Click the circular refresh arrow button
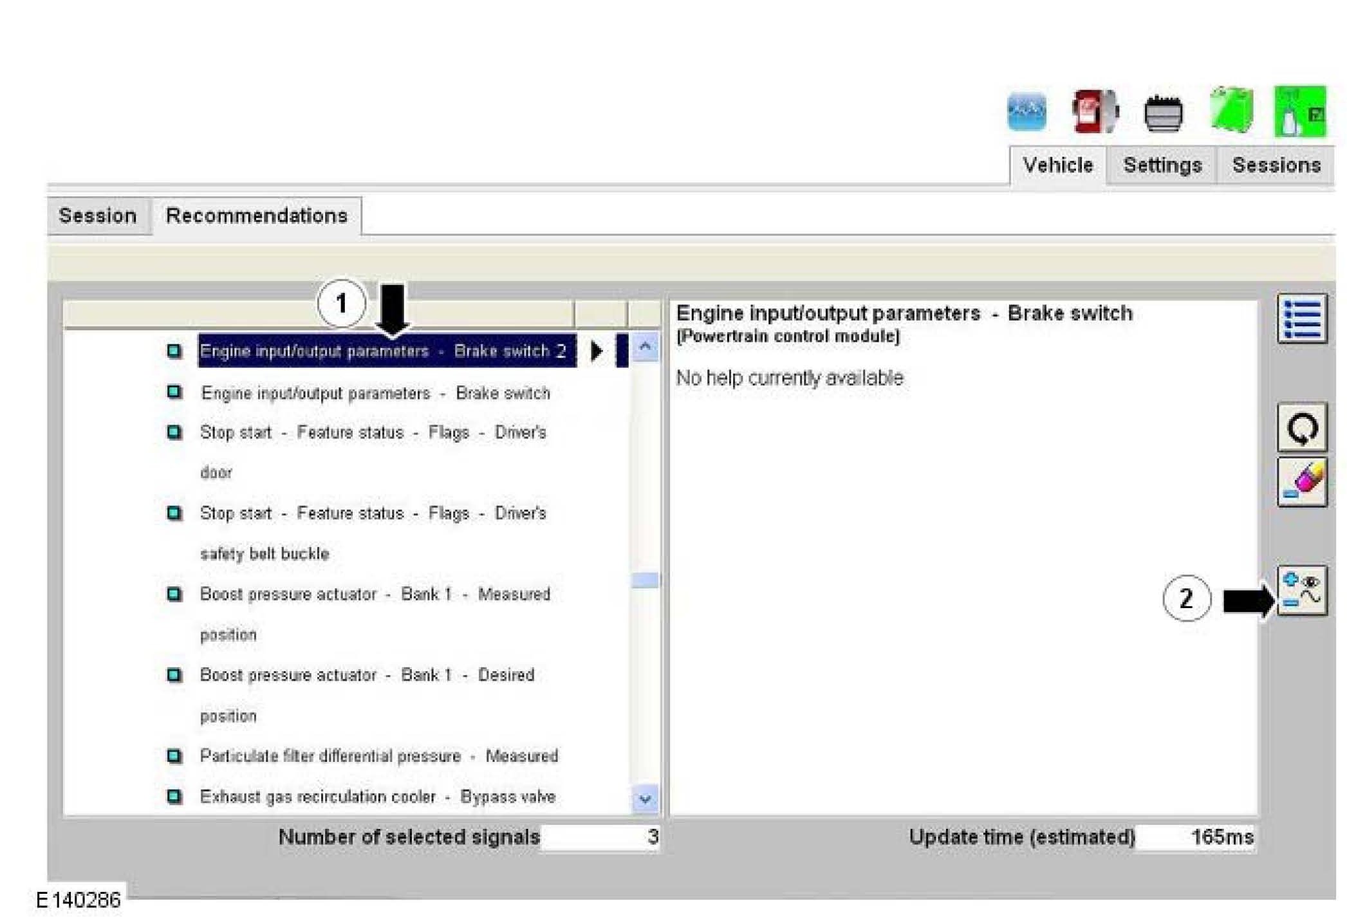This screenshot has width=1347, height=917. 1301,428
